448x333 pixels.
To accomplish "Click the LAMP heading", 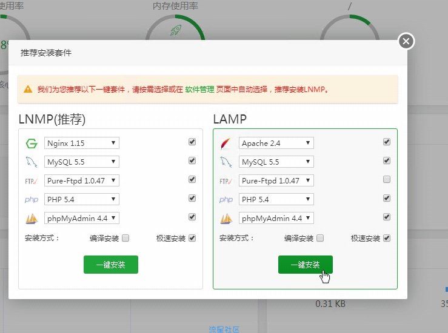I will [x=230, y=119].
